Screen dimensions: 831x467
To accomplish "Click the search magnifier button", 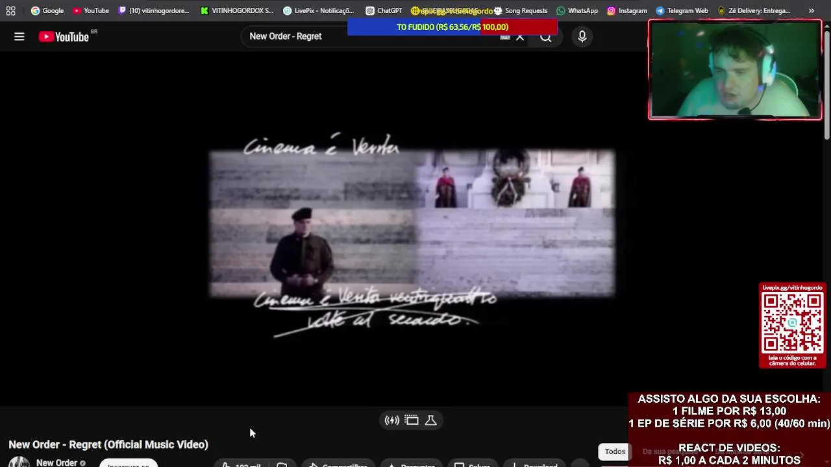I will pyautogui.click(x=546, y=37).
